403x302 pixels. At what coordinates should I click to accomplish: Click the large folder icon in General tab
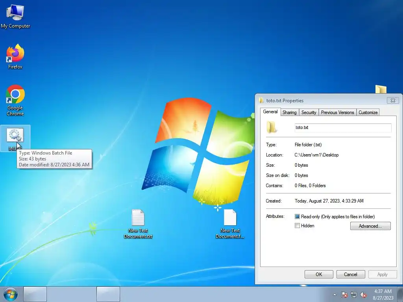coord(272,127)
